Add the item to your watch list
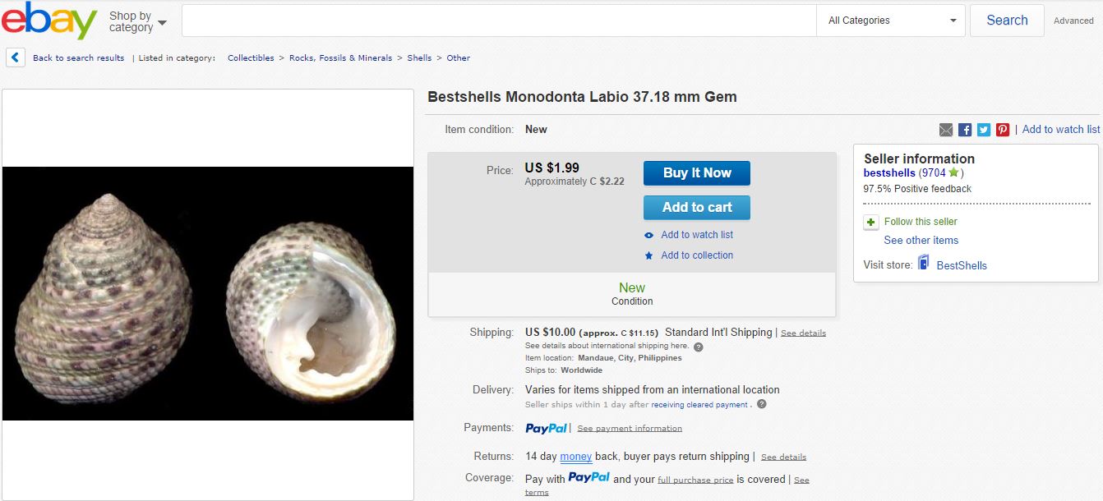Screen dimensions: 1103x501 697,235
